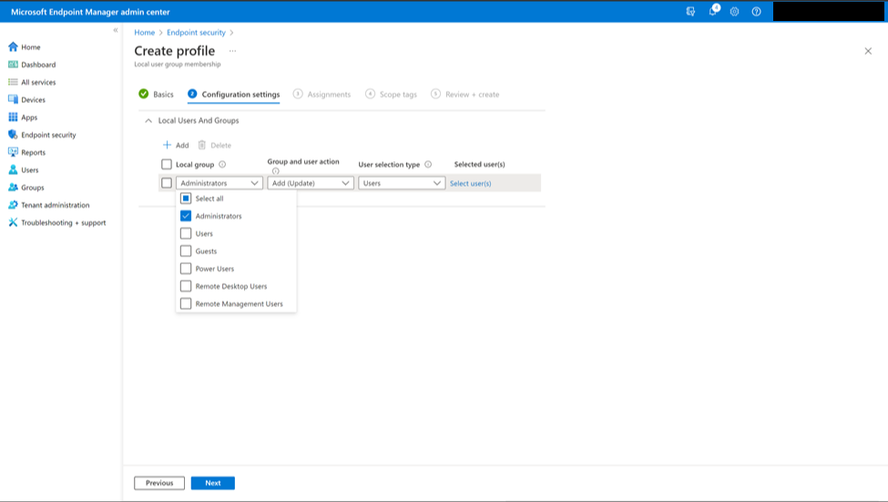Open Endpoint security shield icon
The height and width of the screenshot is (502, 888).
[13, 134]
